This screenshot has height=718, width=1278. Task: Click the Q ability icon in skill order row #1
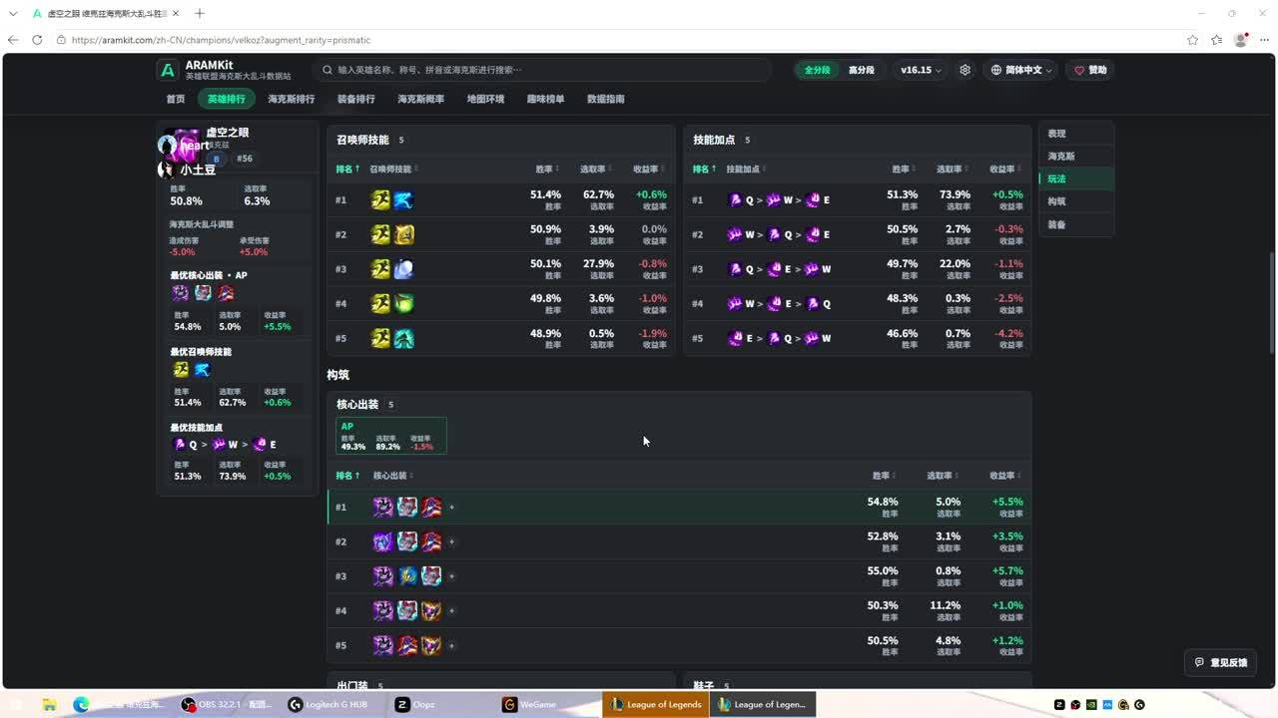(736, 199)
